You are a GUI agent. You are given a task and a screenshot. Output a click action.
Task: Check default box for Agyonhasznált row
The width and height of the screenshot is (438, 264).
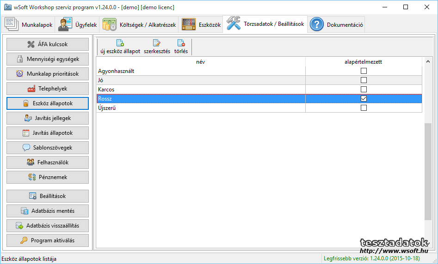(364, 71)
